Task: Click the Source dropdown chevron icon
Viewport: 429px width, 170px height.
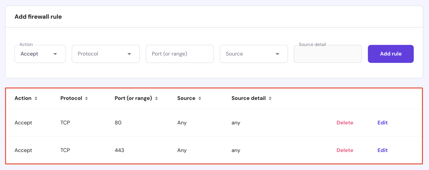Action: click(277, 54)
